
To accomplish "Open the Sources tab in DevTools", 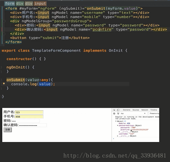I will (x=136, y=110).
